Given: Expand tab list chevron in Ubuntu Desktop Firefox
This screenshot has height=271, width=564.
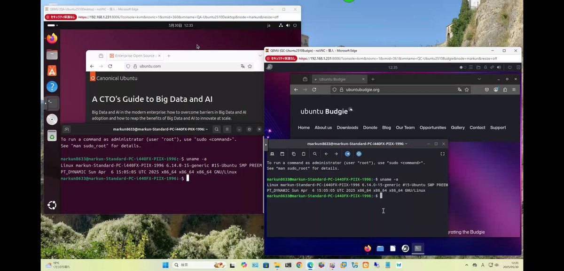Looking at the screenshot, I should pyautogui.click(x=260, y=56).
